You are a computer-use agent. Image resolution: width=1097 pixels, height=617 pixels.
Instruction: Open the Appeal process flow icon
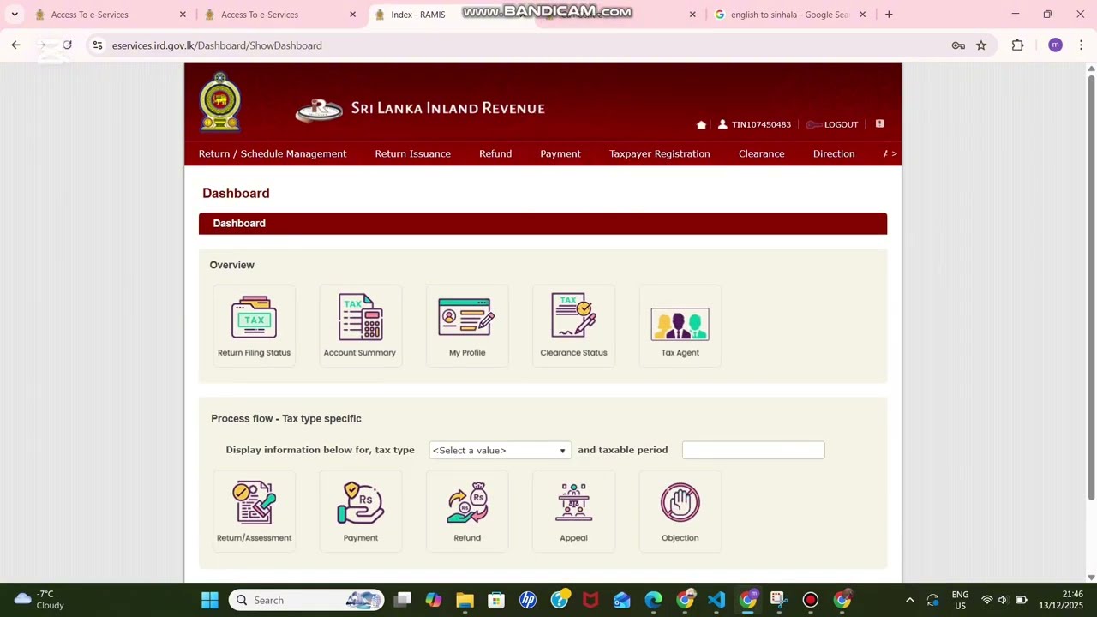click(573, 511)
